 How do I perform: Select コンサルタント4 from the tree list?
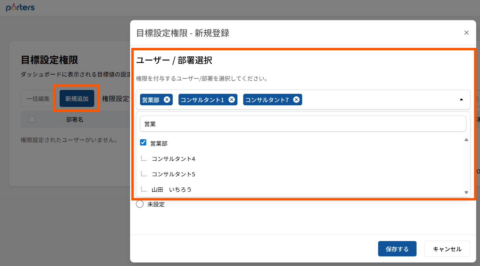pos(173,159)
